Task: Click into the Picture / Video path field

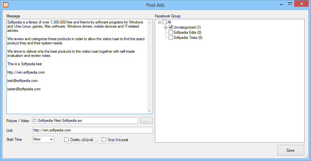Action: 85,121
